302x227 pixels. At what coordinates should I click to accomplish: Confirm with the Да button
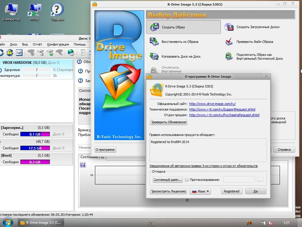pyautogui.click(x=256, y=191)
